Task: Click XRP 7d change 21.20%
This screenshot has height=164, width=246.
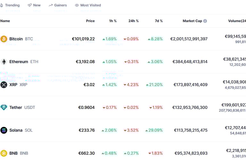Action: pos(154,85)
